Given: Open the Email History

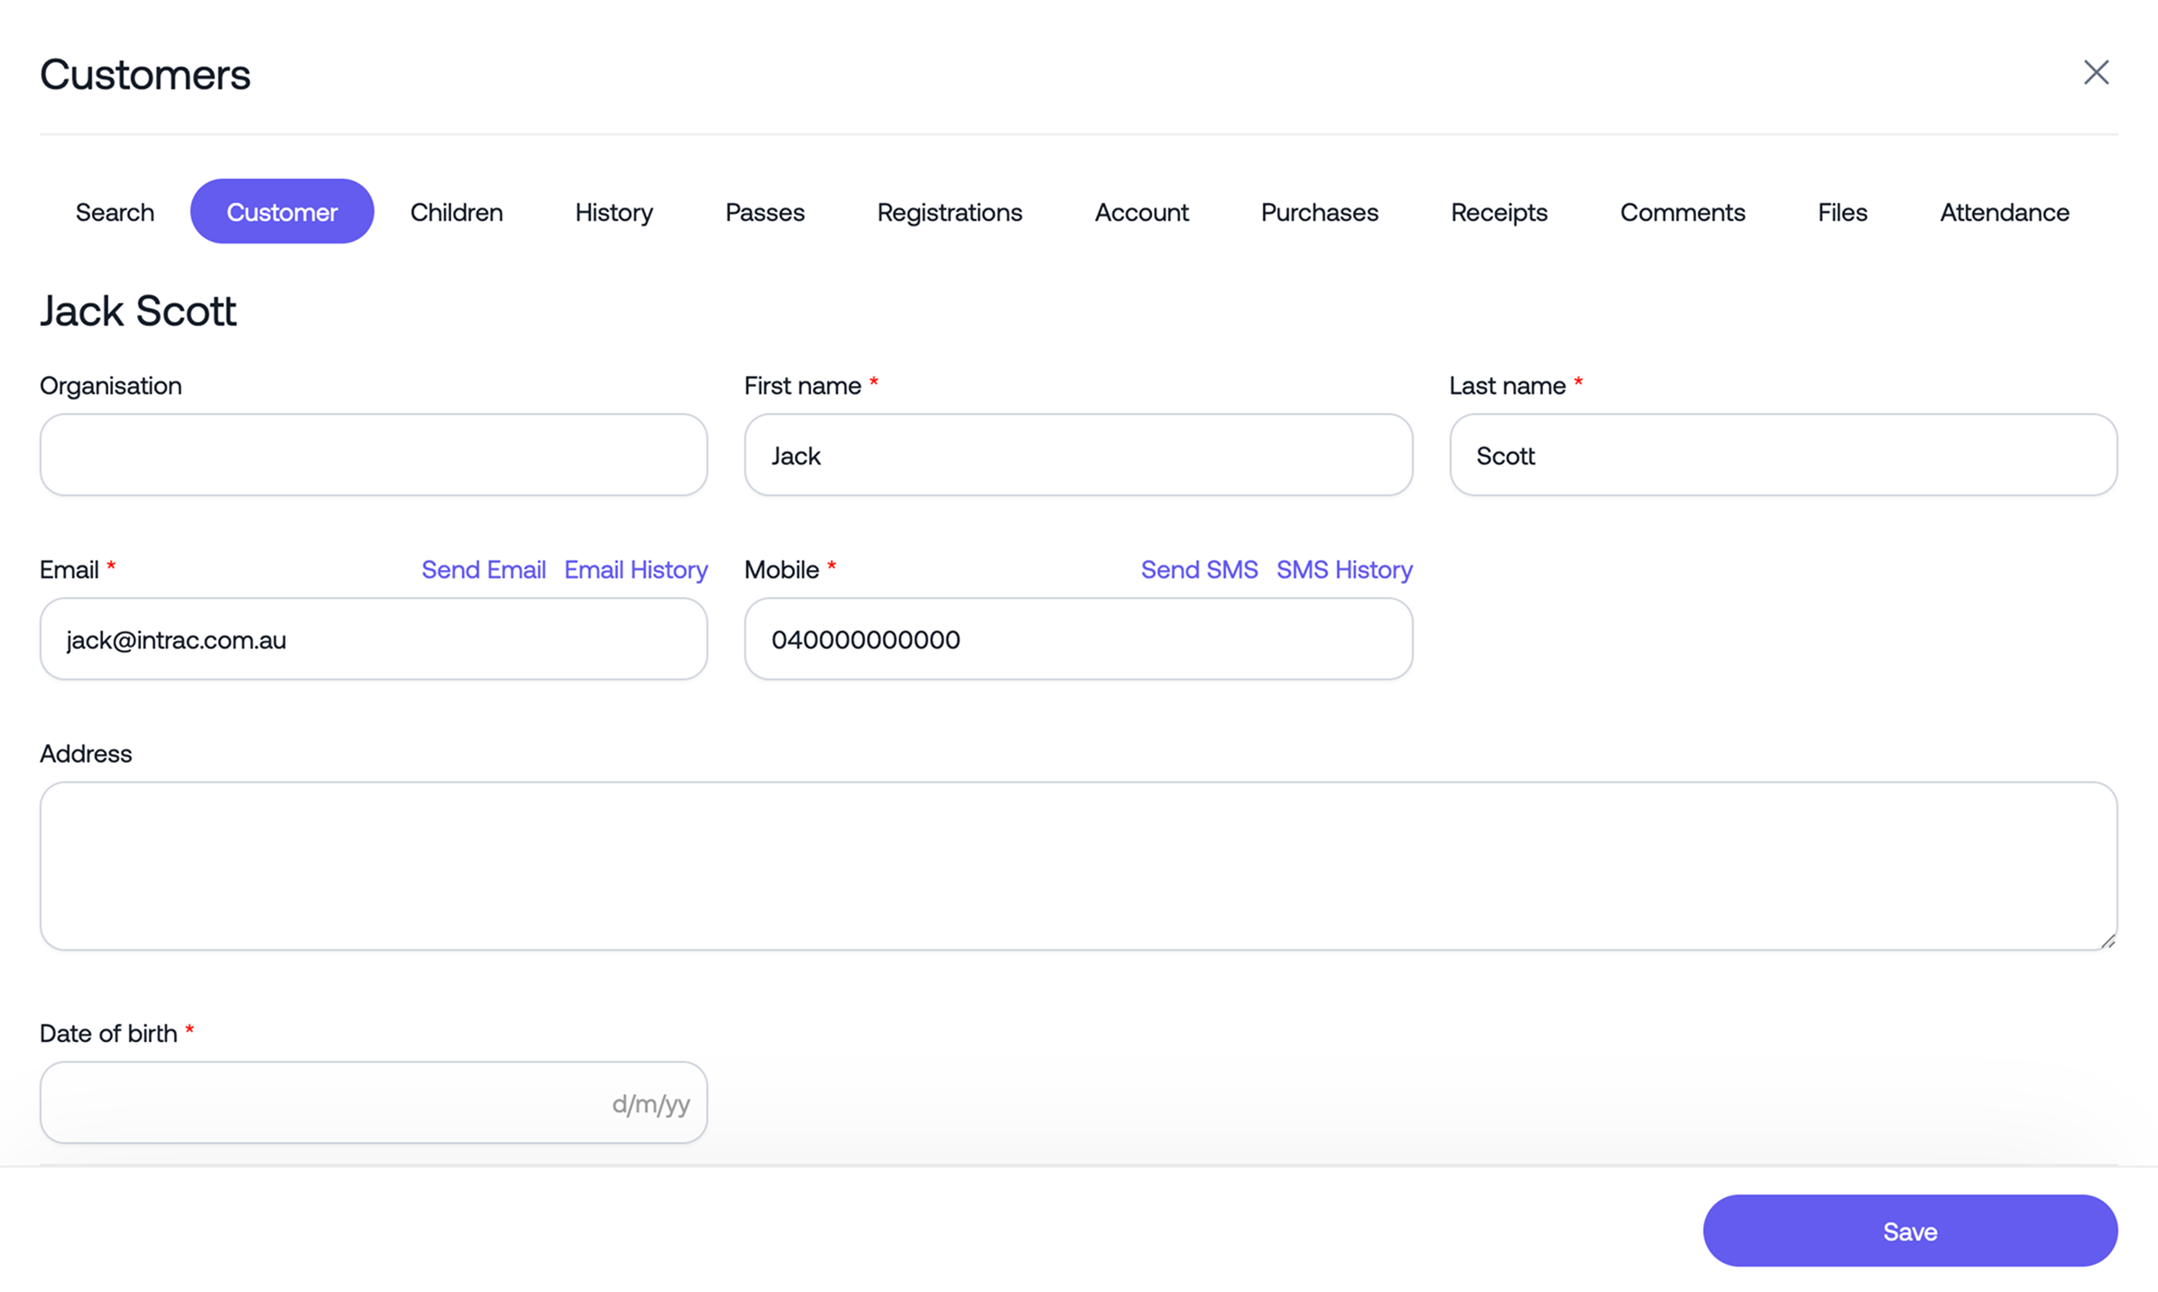Looking at the screenshot, I should pos(635,569).
